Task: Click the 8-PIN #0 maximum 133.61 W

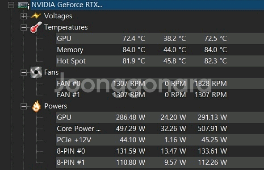Action: click(213, 151)
